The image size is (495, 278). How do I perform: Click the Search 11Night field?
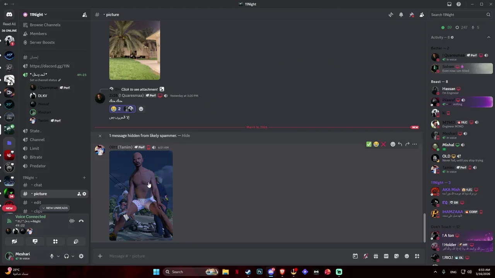tap(461, 15)
